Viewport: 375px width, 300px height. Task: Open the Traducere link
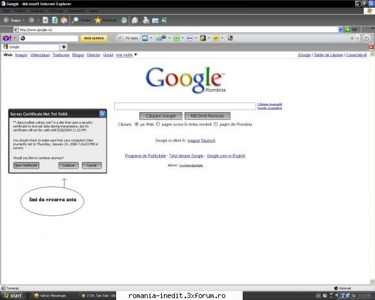61,55
